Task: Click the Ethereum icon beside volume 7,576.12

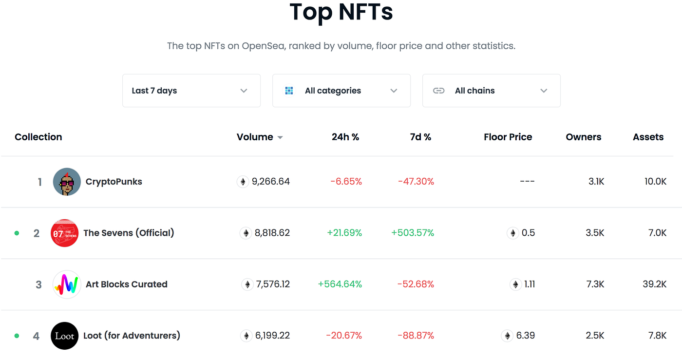Action: pos(247,284)
